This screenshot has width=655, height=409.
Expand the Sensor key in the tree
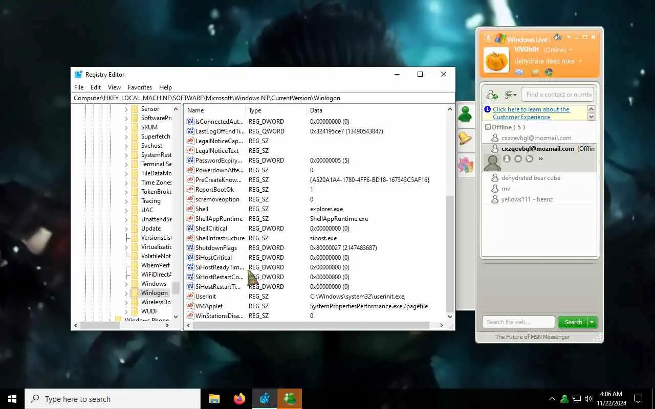(126, 109)
